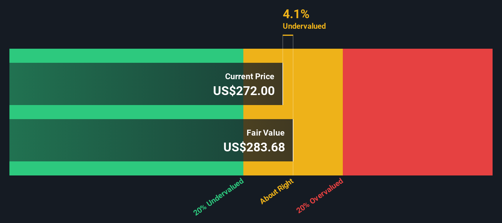Viewport: 502px width, 223px height.
Task: Click the green strip between the two bars
Action: pyautogui.click(x=126, y=112)
